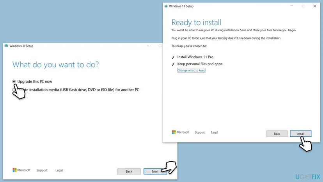Click 'Install Windows 11 Pro' text
The width and height of the screenshot is (323, 182).
[x=195, y=57]
